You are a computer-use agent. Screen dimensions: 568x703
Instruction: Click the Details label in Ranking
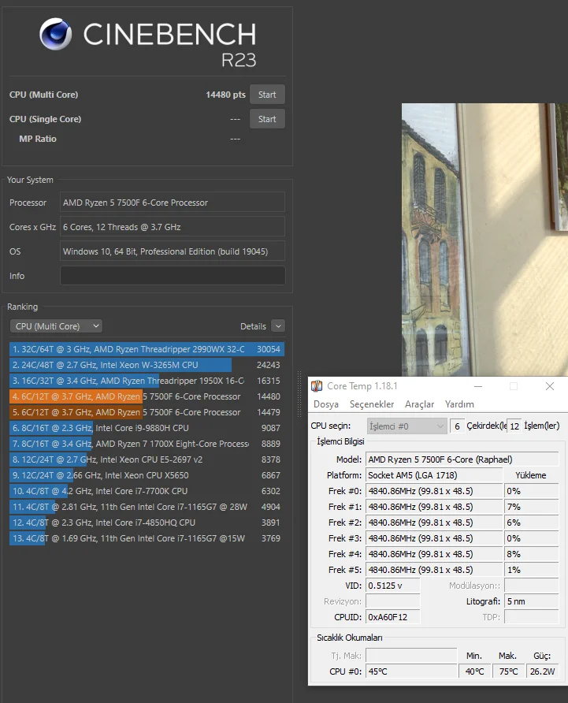[253, 326]
